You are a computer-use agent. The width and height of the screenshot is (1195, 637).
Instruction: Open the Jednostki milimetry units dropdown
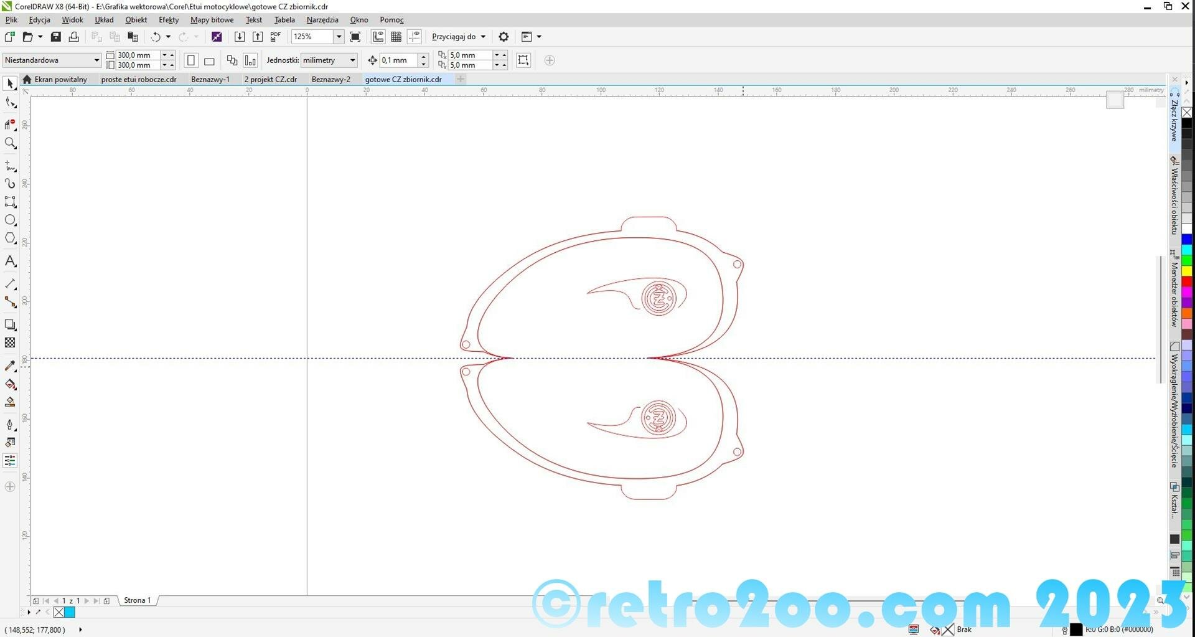pyautogui.click(x=352, y=60)
